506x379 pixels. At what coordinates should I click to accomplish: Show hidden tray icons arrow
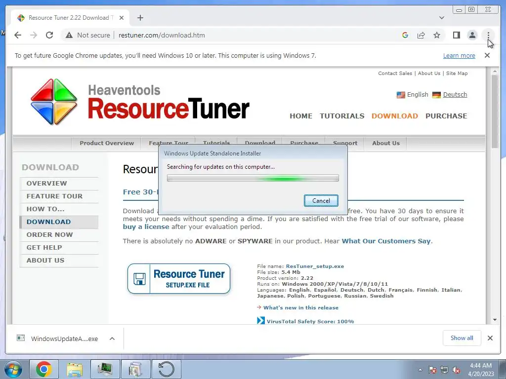point(420,370)
